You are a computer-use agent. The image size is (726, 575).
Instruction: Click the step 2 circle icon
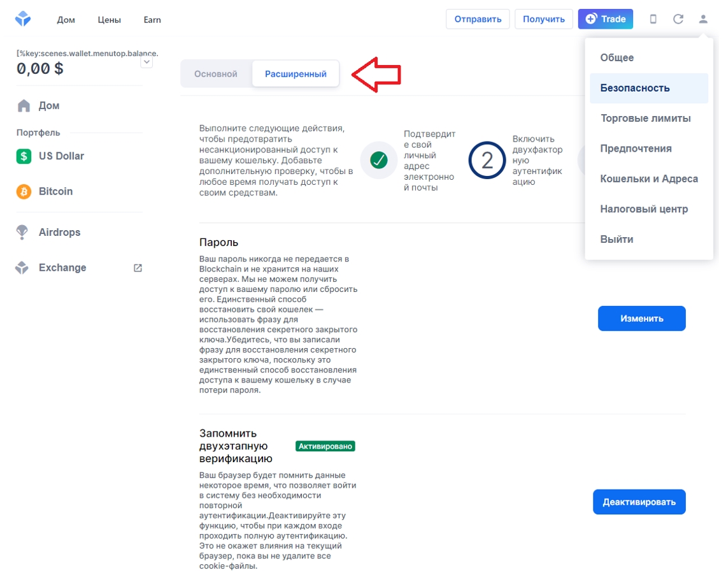487,160
